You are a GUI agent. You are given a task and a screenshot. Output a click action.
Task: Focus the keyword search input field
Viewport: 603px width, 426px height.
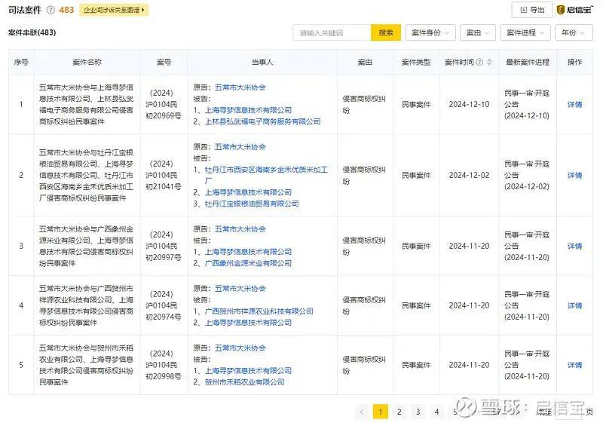332,33
